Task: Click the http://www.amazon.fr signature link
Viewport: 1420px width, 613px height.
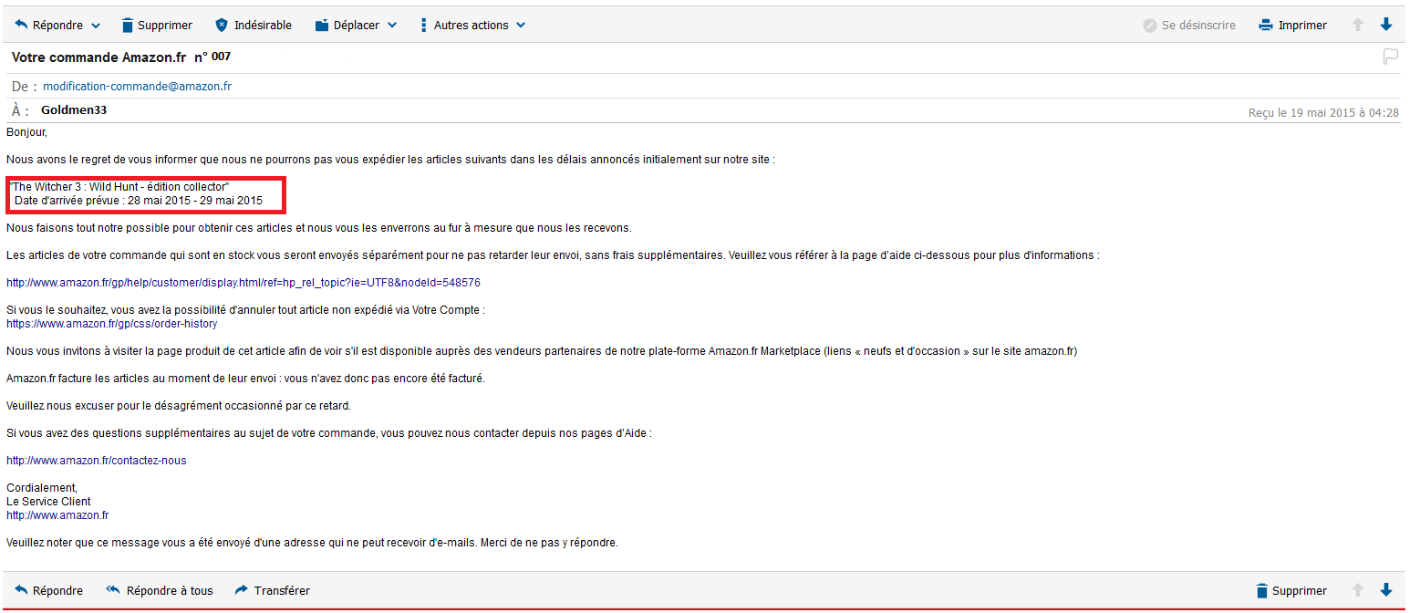Action: (x=57, y=515)
